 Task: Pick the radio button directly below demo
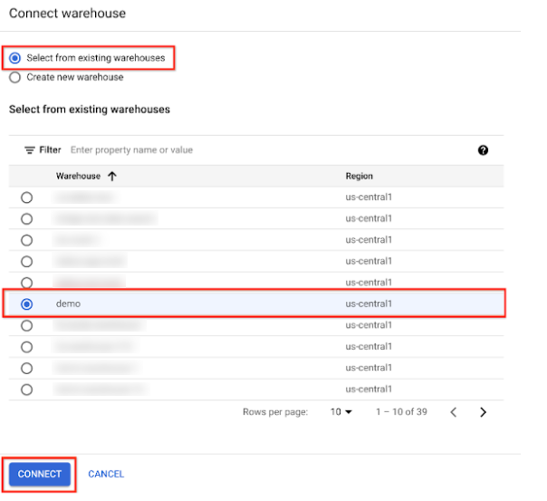(27, 325)
